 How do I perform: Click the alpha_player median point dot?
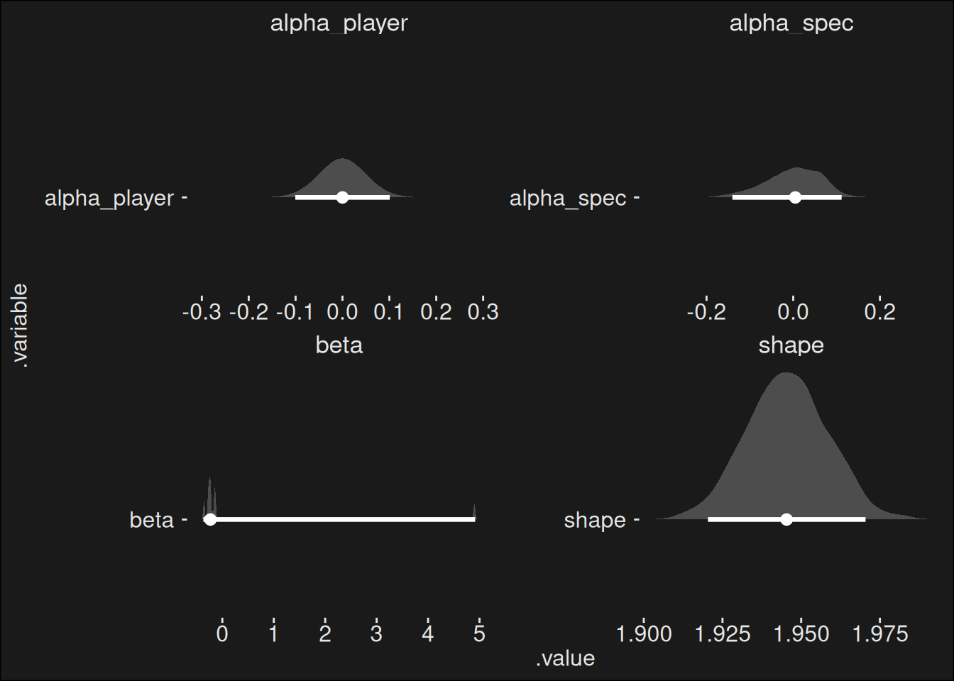(342, 197)
